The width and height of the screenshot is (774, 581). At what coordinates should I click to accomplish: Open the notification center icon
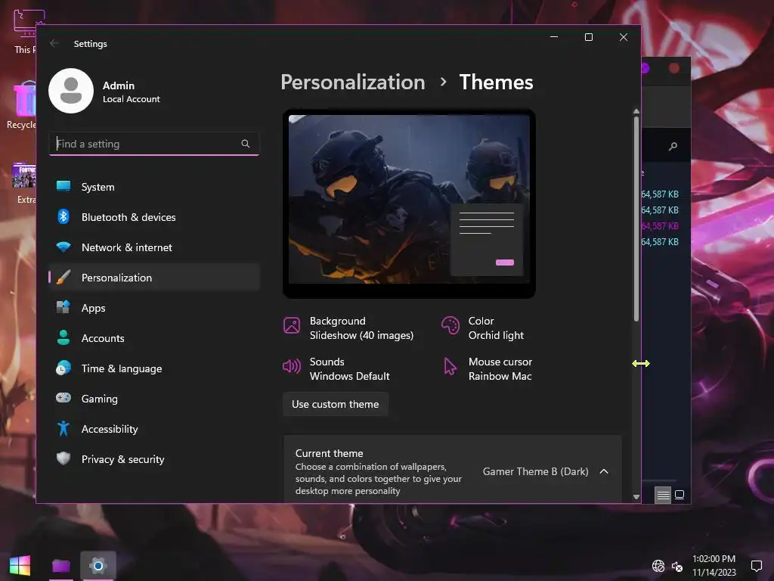756,566
